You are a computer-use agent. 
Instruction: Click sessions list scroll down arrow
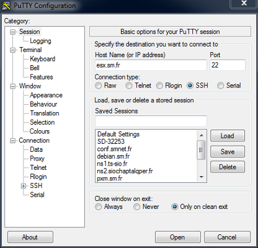[202, 177]
